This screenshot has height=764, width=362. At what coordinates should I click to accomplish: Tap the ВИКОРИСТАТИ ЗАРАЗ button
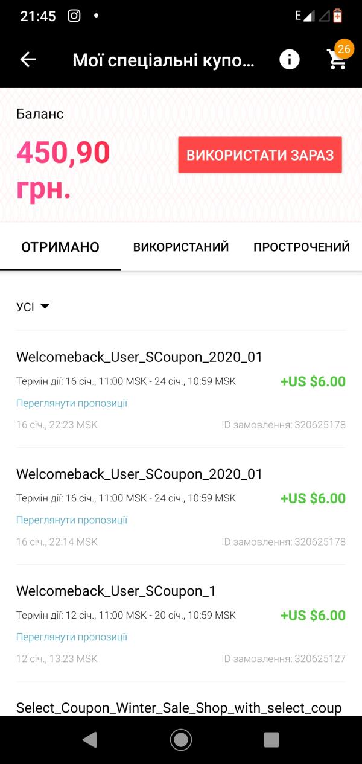(260, 155)
